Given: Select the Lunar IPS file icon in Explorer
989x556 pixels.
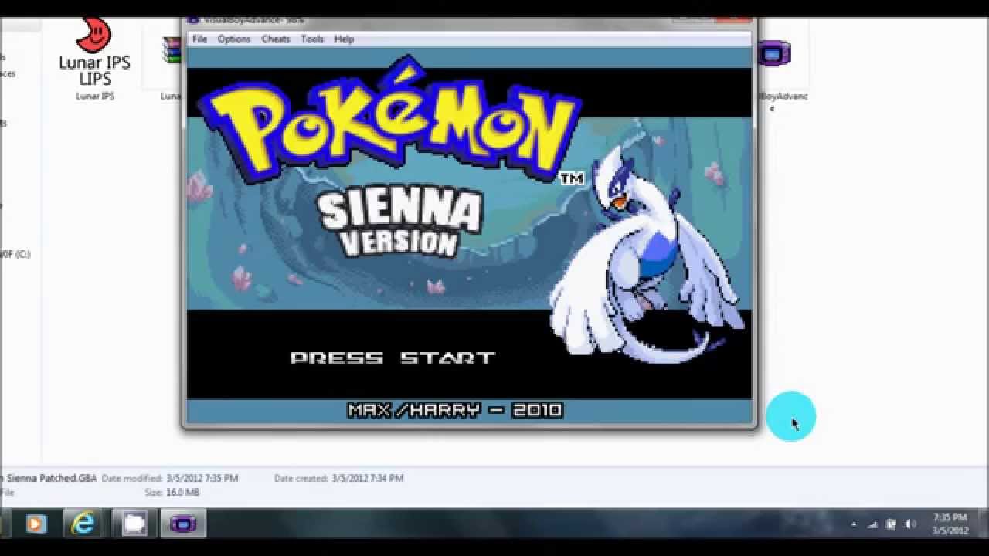Looking at the screenshot, I should [x=94, y=52].
